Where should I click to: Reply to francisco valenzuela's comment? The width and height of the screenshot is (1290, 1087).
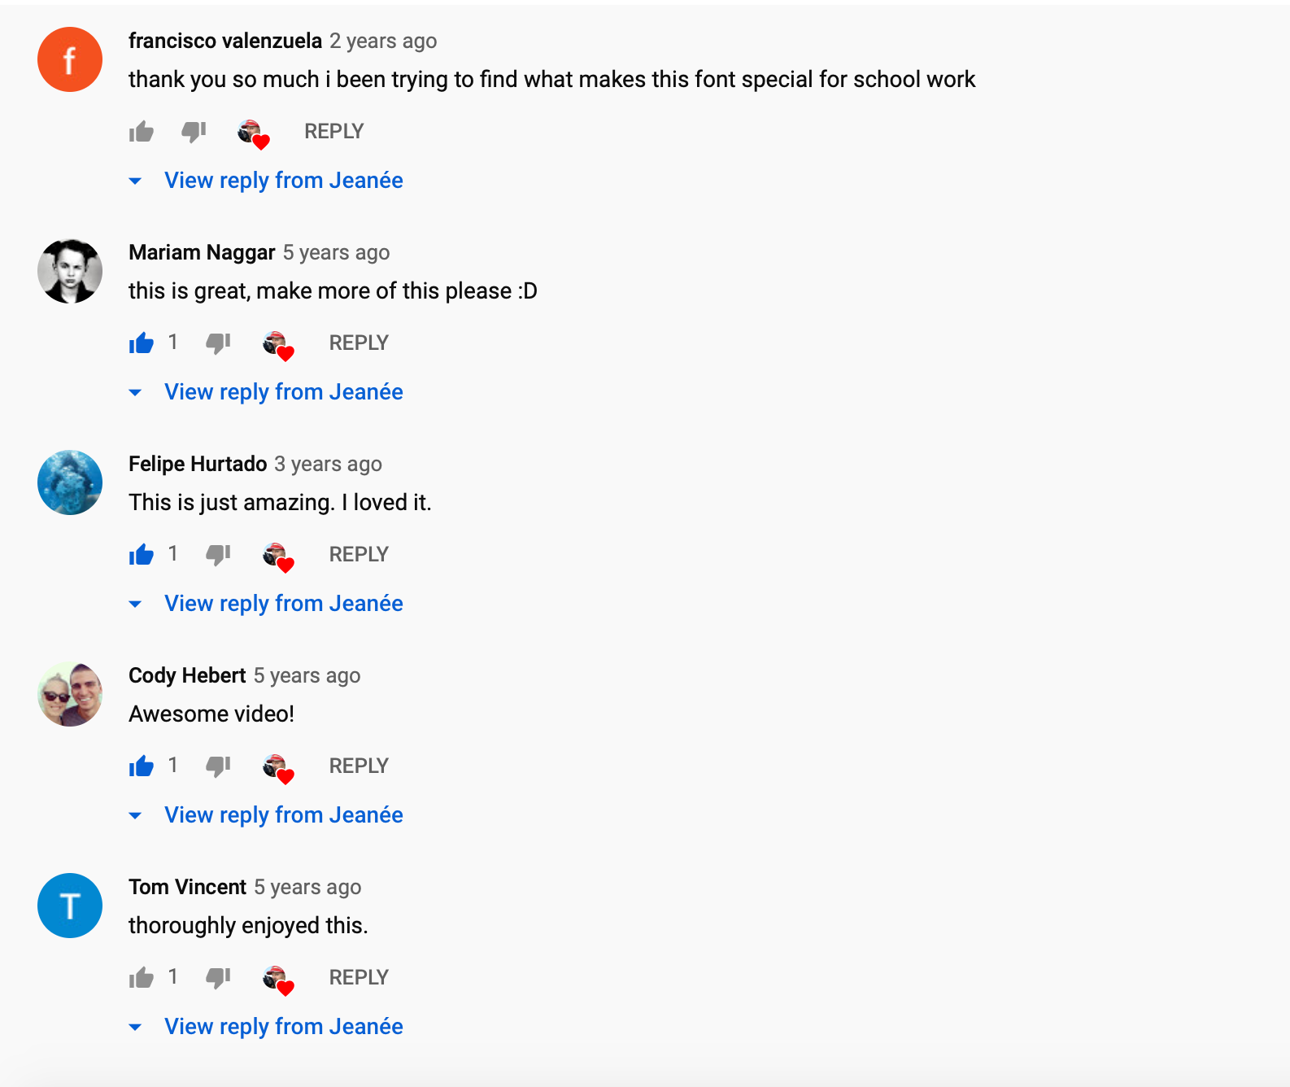tap(333, 132)
